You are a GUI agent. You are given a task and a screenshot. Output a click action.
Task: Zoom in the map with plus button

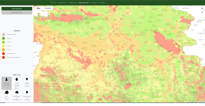coord(202,8)
